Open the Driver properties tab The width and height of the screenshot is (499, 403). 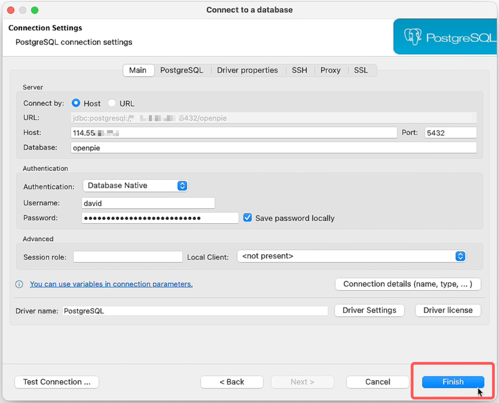click(x=248, y=70)
